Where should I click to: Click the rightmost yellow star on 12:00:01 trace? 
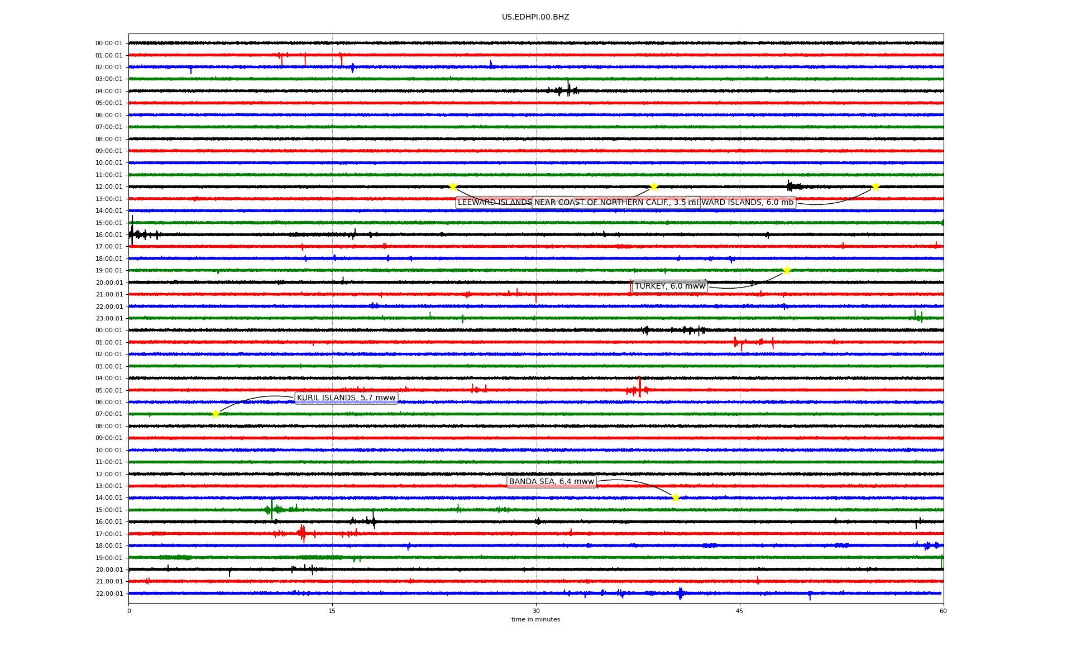coord(875,186)
